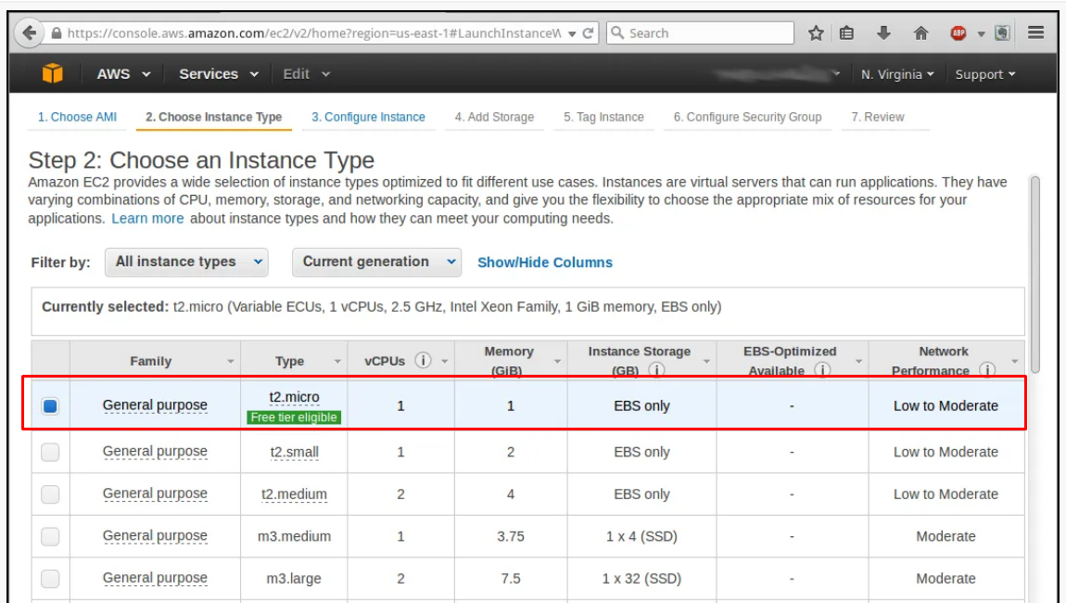Viewport: 1066px width, 603px height.
Task: Click the Search input field
Action: click(700, 32)
